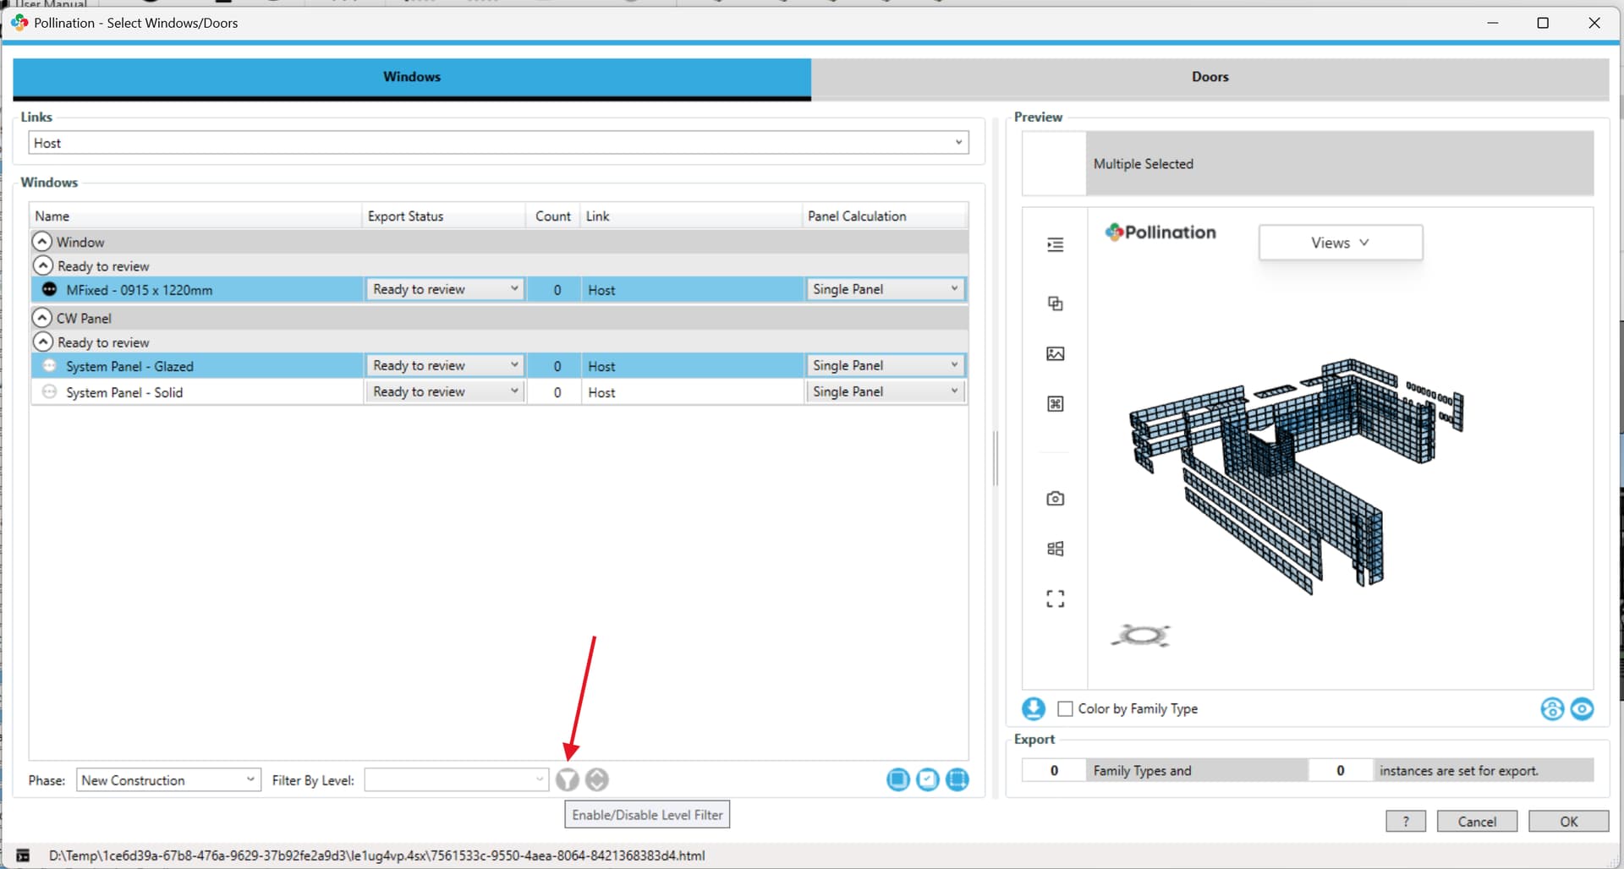
Task: Collapse the CW Panel group
Action: (42, 317)
